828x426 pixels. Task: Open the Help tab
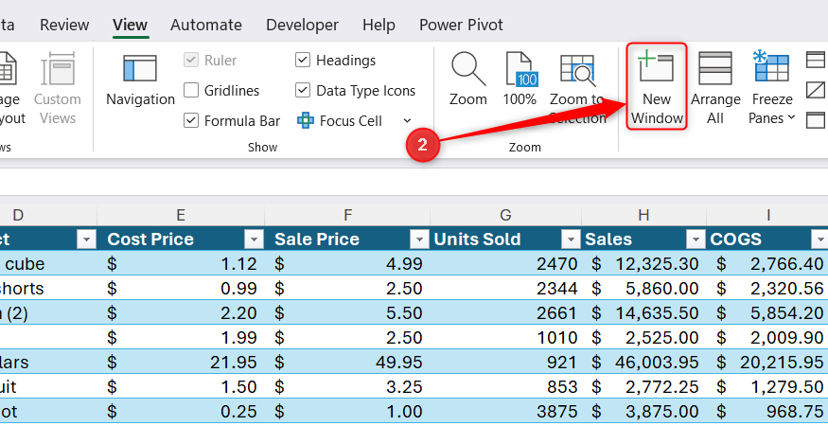[379, 25]
